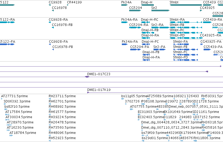Select the Sfmbt-RB transcript

(186, 28)
